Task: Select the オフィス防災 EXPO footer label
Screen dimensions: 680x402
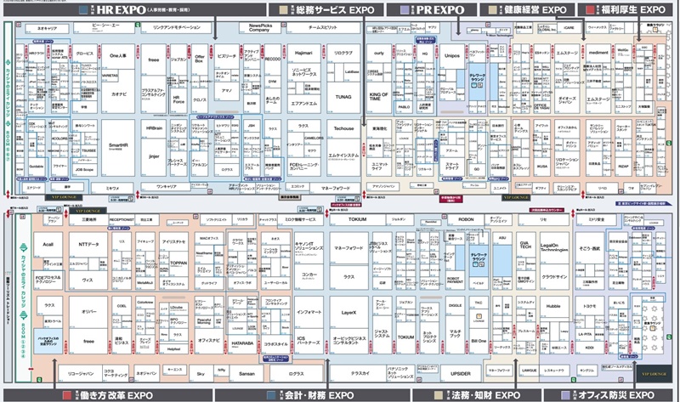Action: point(616,395)
